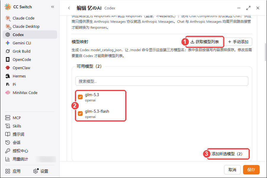Click the OpenClaw red icon

click(8, 68)
